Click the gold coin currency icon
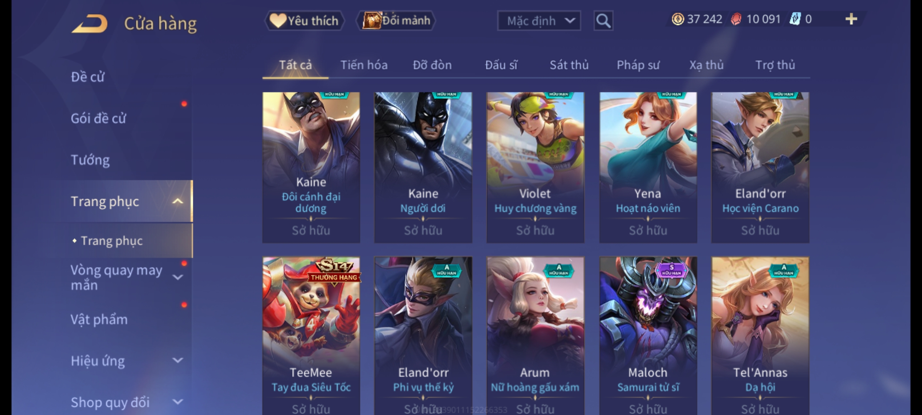 [678, 19]
